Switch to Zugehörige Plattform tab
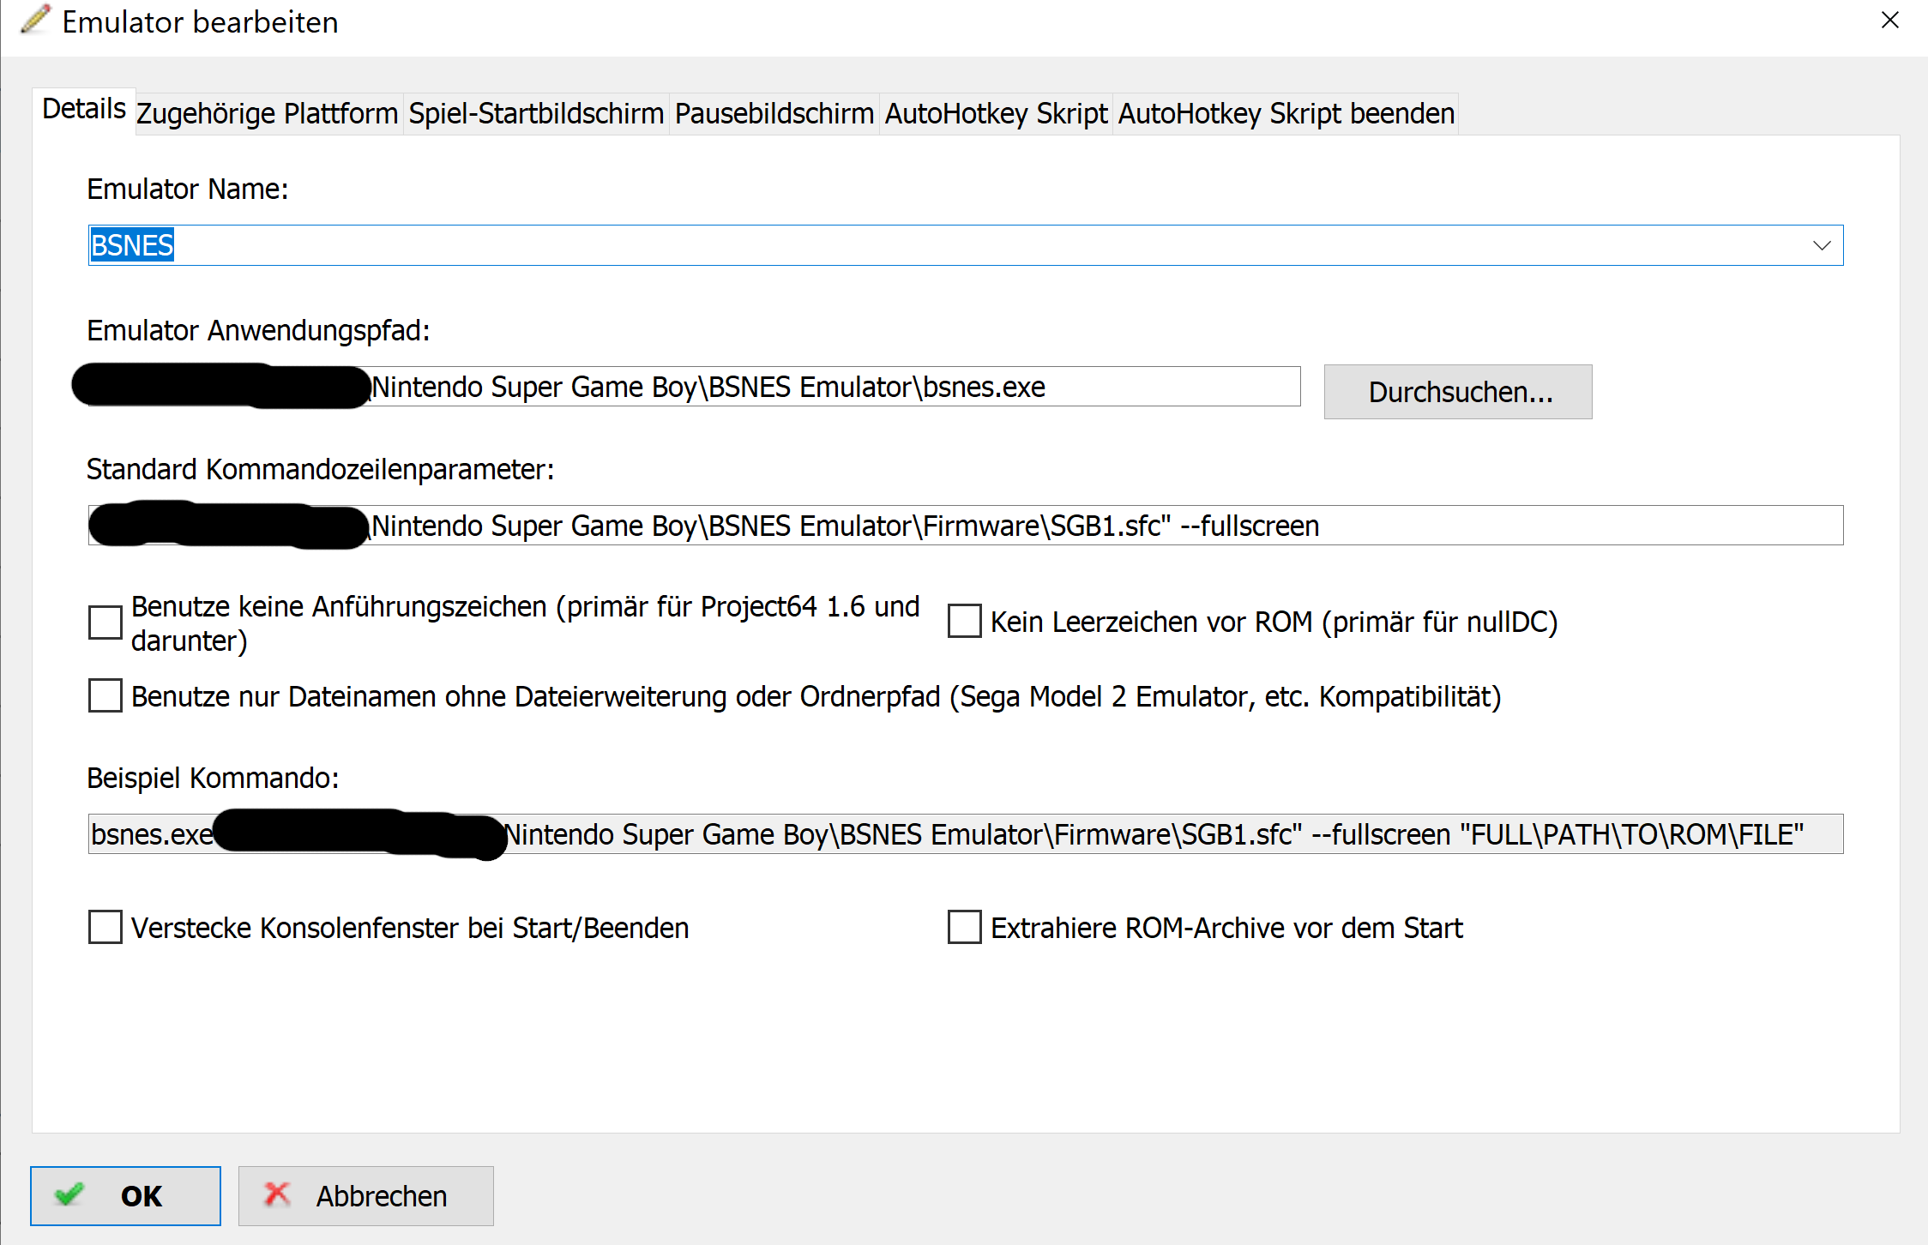This screenshot has height=1245, width=1928. [268, 114]
